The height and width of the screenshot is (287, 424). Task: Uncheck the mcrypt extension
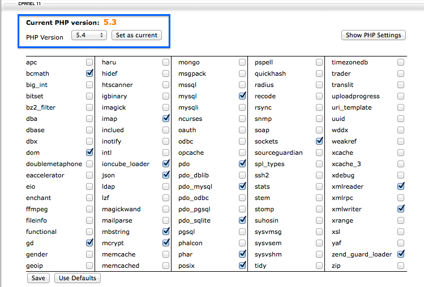(x=166, y=243)
